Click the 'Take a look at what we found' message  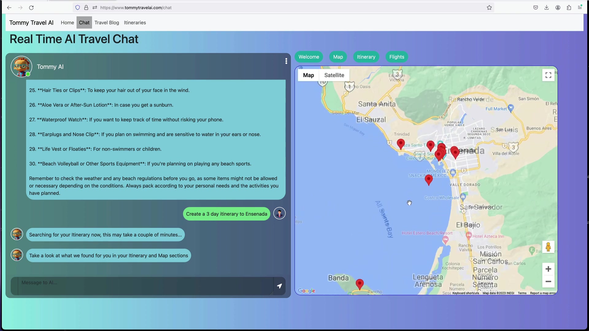[x=108, y=256]
